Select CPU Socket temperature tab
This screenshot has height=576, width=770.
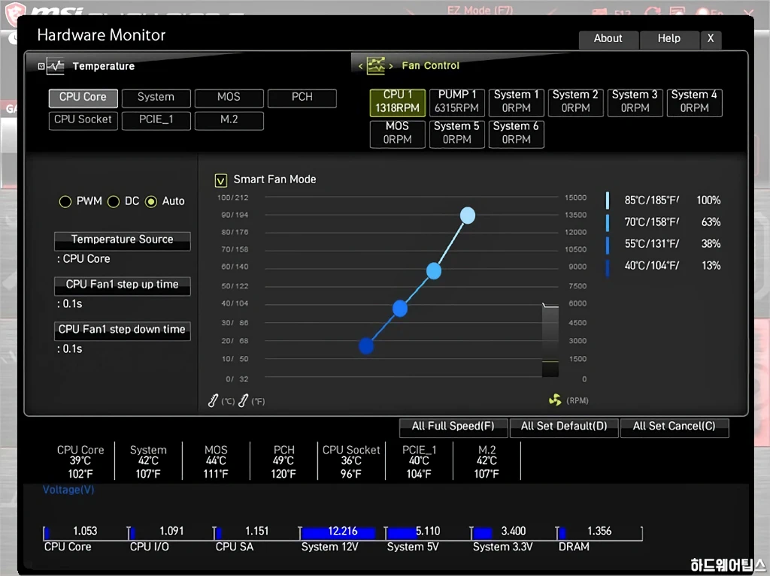click(x=83, y=119)
